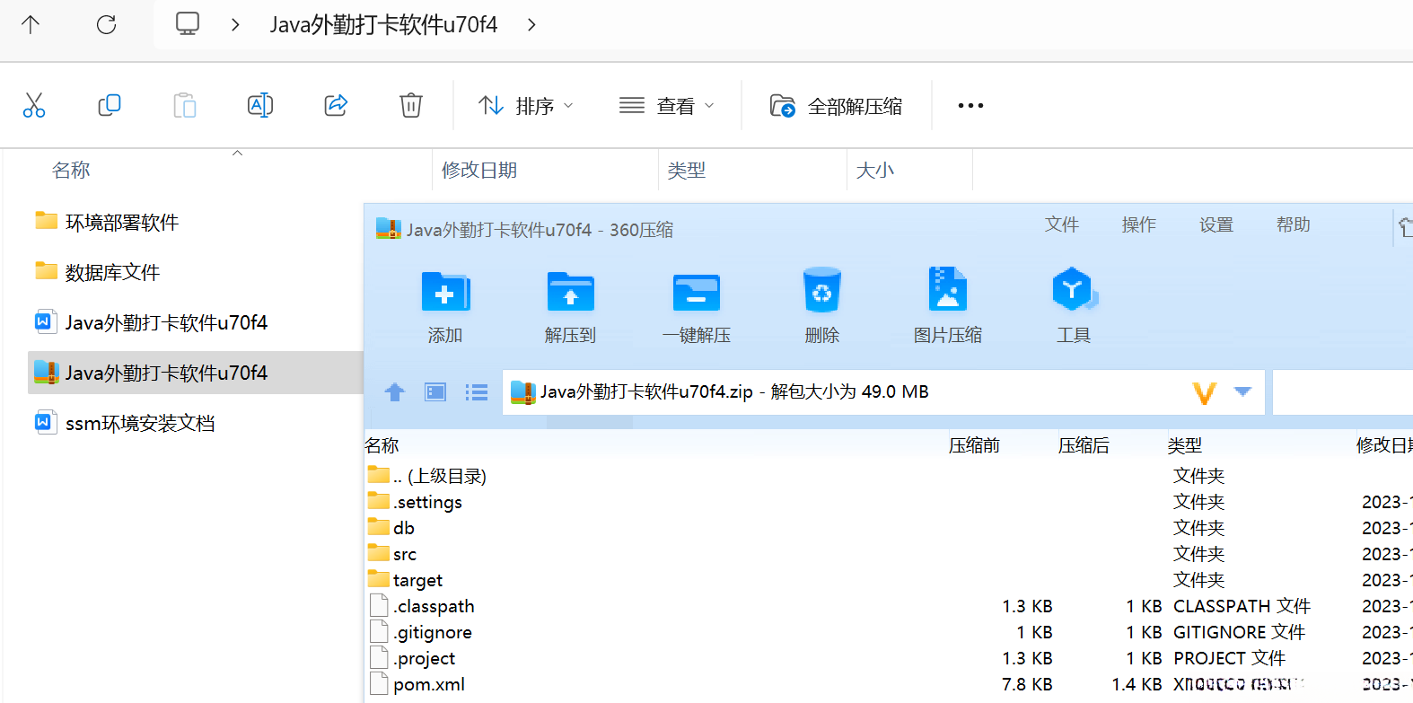
Task: Click the 360压缩 archive path field
Action: pyautogui.click(x=883, y=392)
